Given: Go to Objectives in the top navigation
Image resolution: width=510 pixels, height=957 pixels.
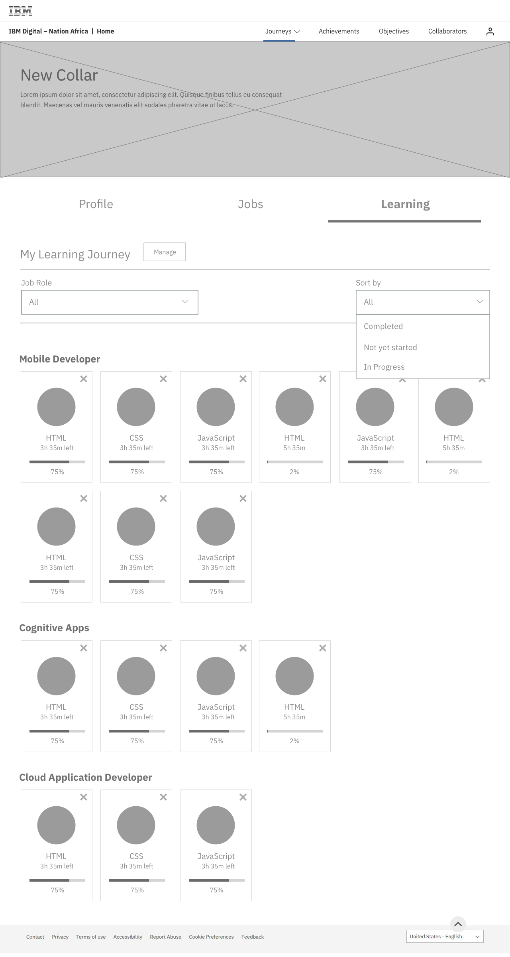Looking at the screenshot, I should (394, 32).
